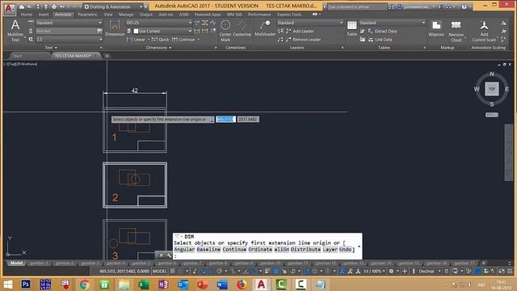Choose the Dimension tool in ribbon
The height and width of the screenshot is (291, 517).
click(115, 27)
